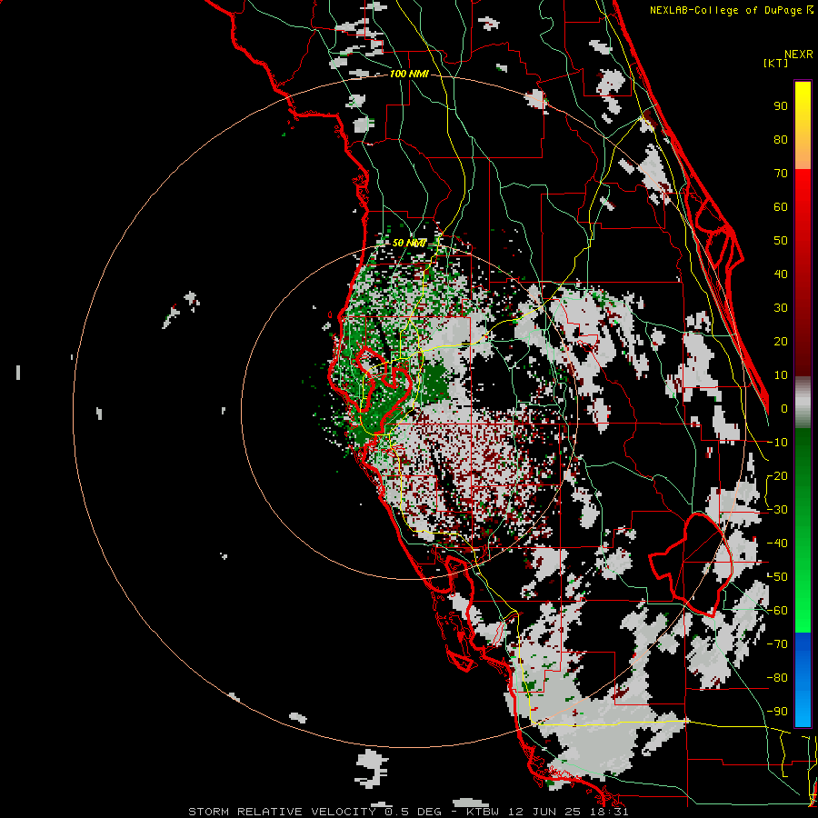Click the NEXR label above the color scale

(799, 55)
